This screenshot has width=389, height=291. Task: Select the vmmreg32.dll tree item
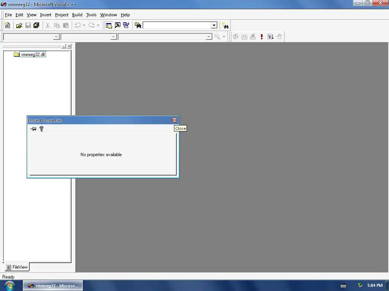pyautogui.click(x=33, y=55)
